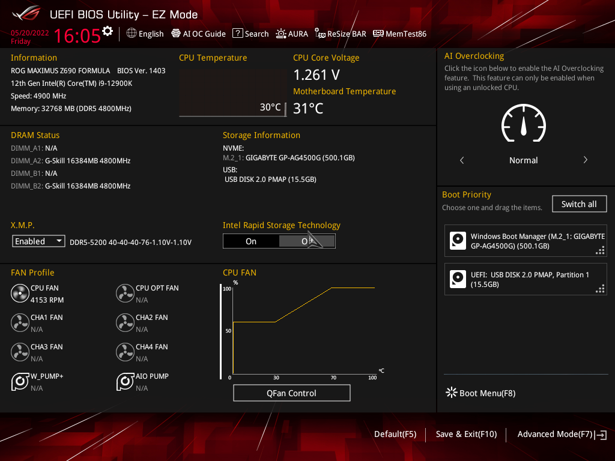Open AI OC Guide
This screenshot has height=461, width=615.
pos(198,34)
